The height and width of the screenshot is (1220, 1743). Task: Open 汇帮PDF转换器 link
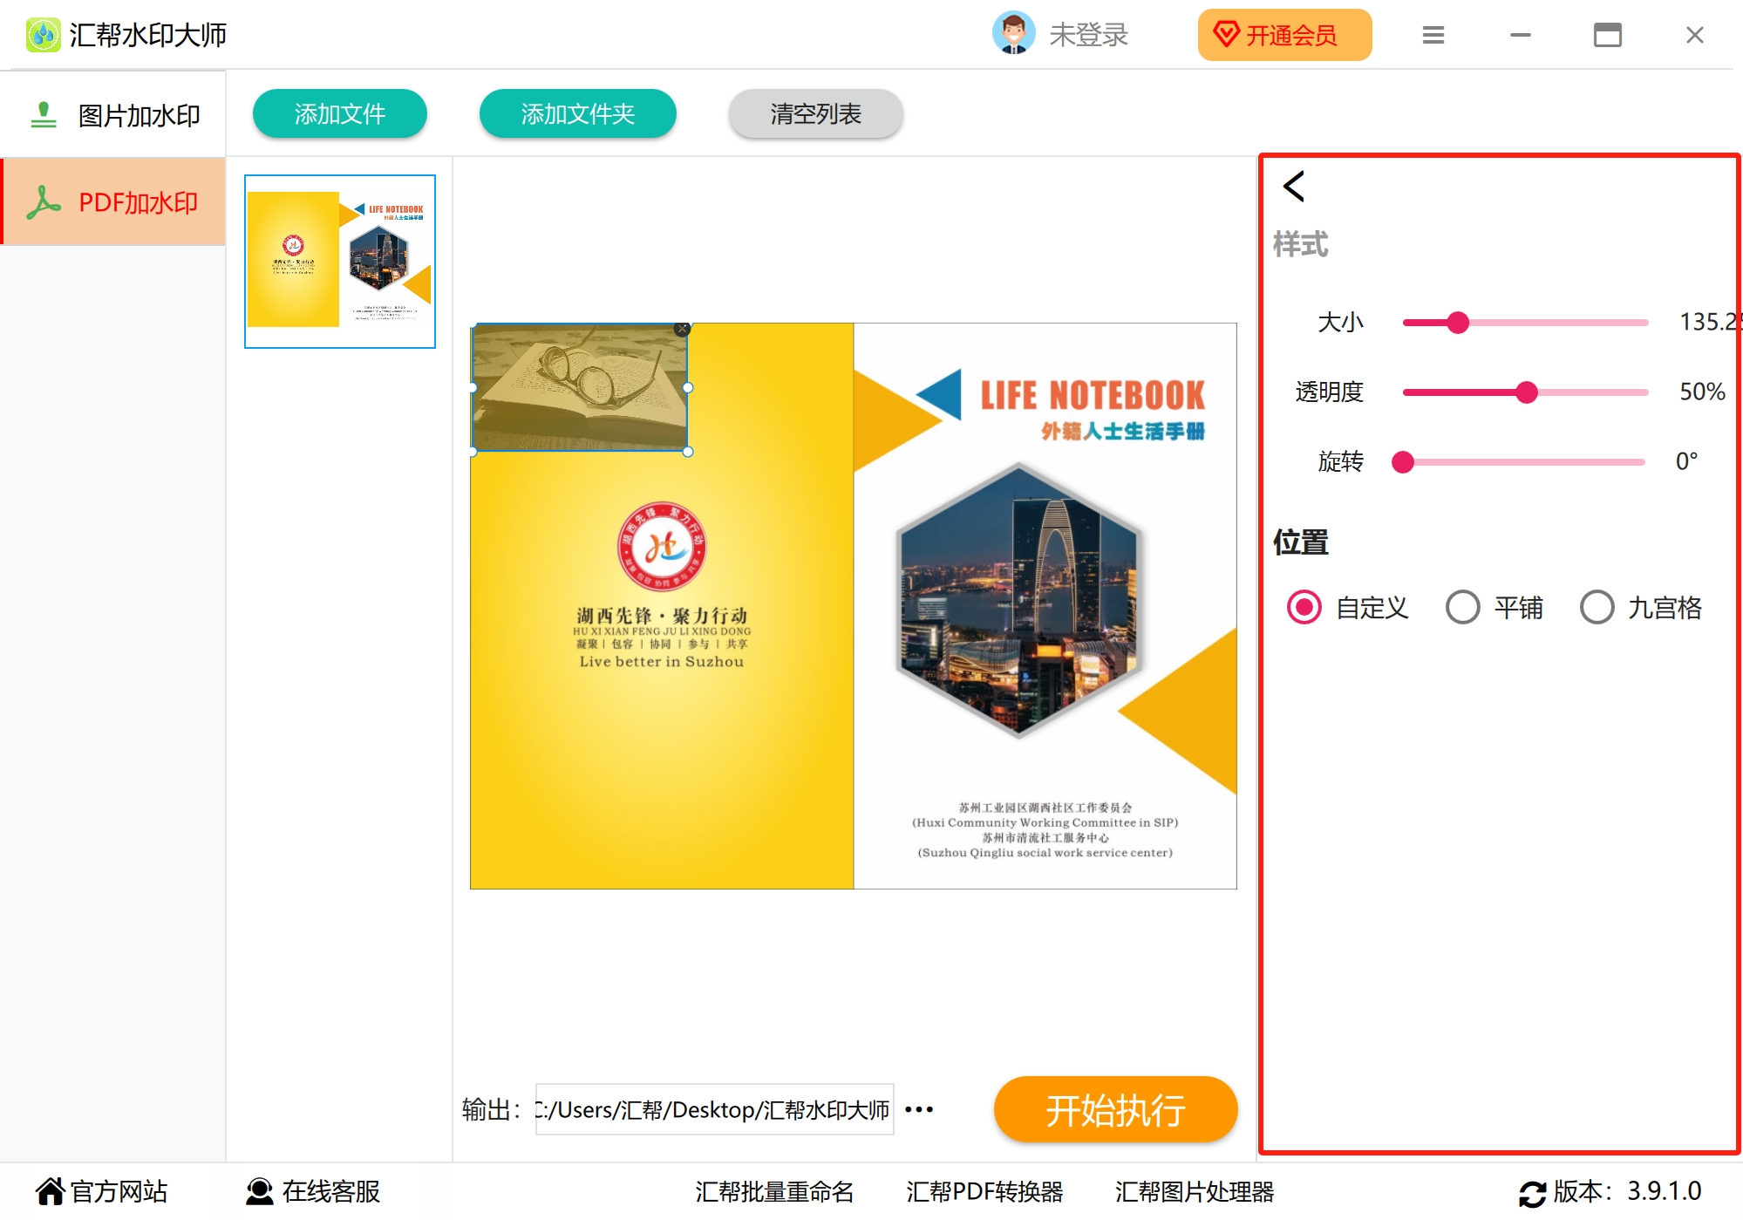point(984,1191)
